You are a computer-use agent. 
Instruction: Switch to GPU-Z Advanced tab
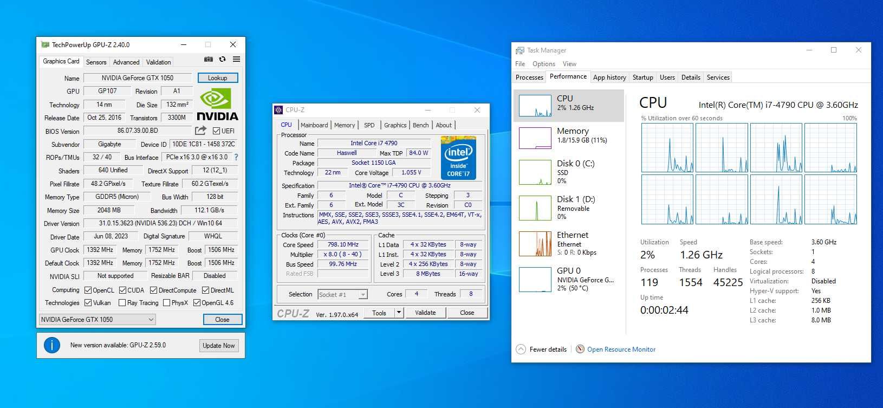pyautogui.click(x=126, y=62)
